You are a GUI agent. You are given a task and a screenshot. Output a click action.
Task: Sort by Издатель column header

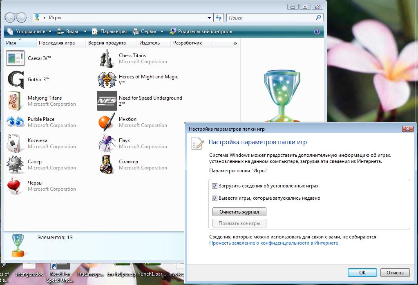pyautogui.click(x=154, y=43)
